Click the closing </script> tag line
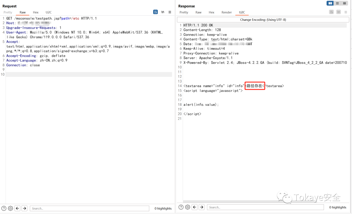 pos(192,114)
